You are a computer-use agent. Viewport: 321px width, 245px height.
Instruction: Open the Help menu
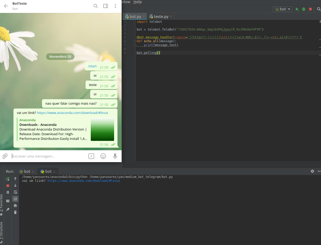[137, 2]
